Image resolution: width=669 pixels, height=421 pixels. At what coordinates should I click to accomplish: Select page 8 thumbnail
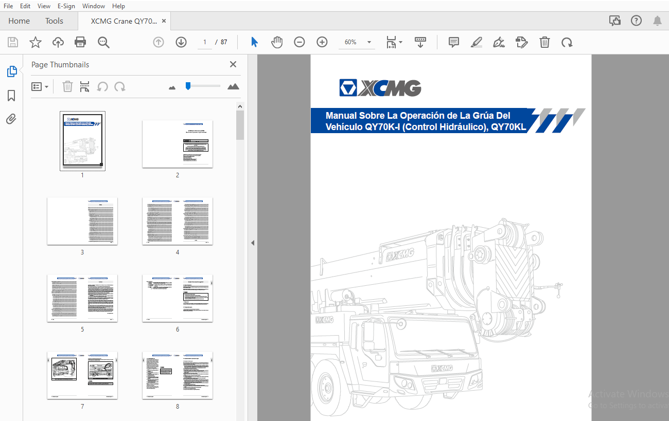178,375
